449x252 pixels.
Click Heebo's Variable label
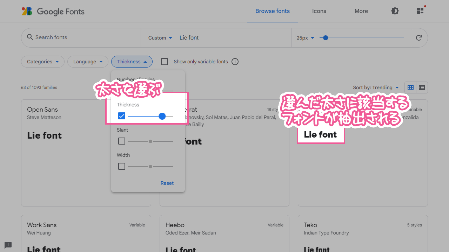point(275,225)
